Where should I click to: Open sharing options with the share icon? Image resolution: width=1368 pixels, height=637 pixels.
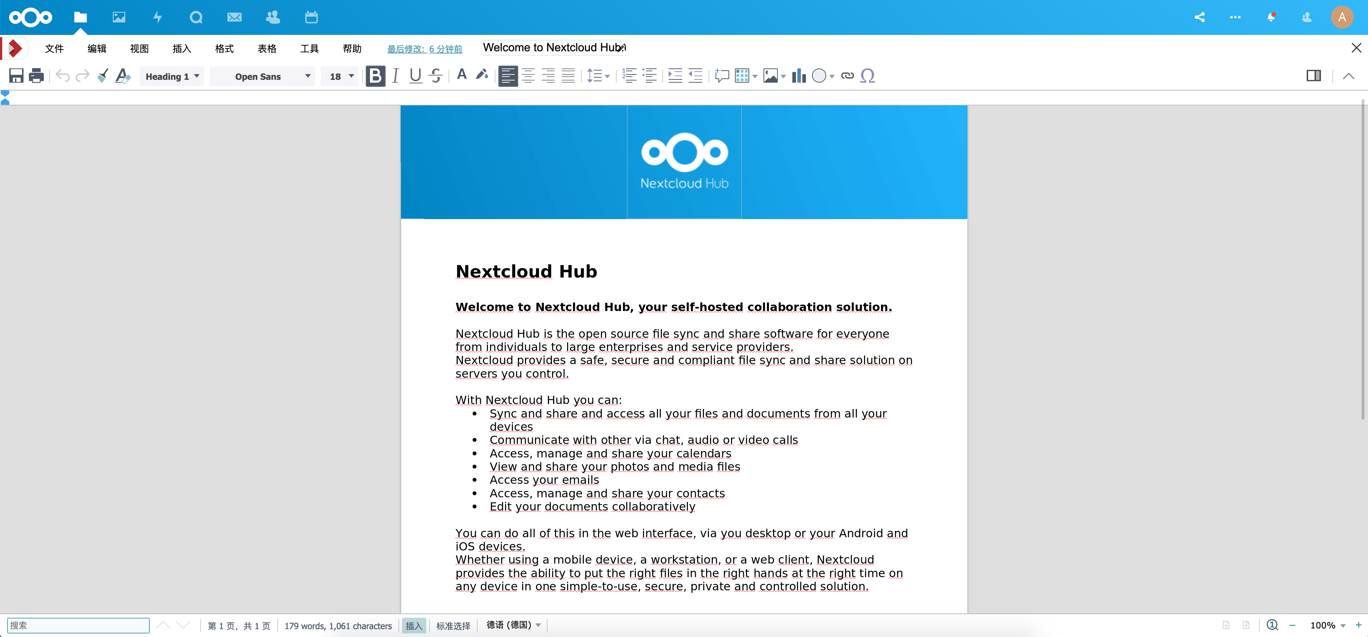tap(1200, 17)
